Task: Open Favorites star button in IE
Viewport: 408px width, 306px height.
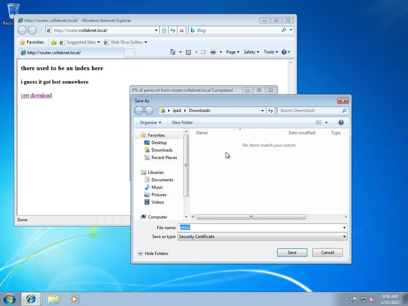Action: point(32,42)
